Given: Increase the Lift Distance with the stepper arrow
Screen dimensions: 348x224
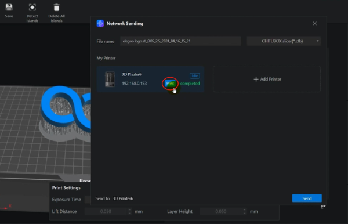Looking at the screenshot, I should [129, 209].
